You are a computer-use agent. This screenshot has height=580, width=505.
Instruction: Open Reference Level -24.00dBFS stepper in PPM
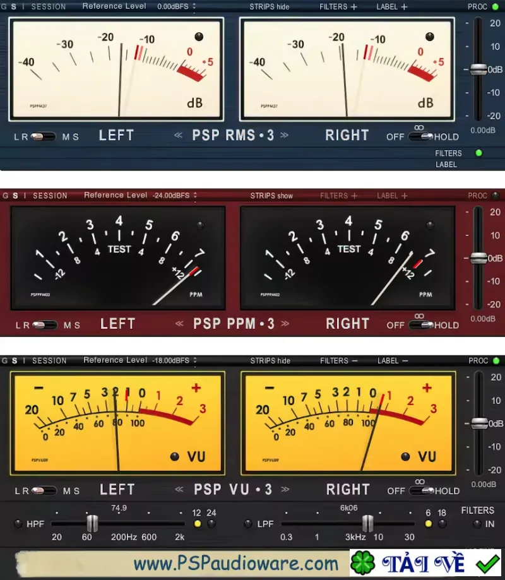(x=195, y=195)
